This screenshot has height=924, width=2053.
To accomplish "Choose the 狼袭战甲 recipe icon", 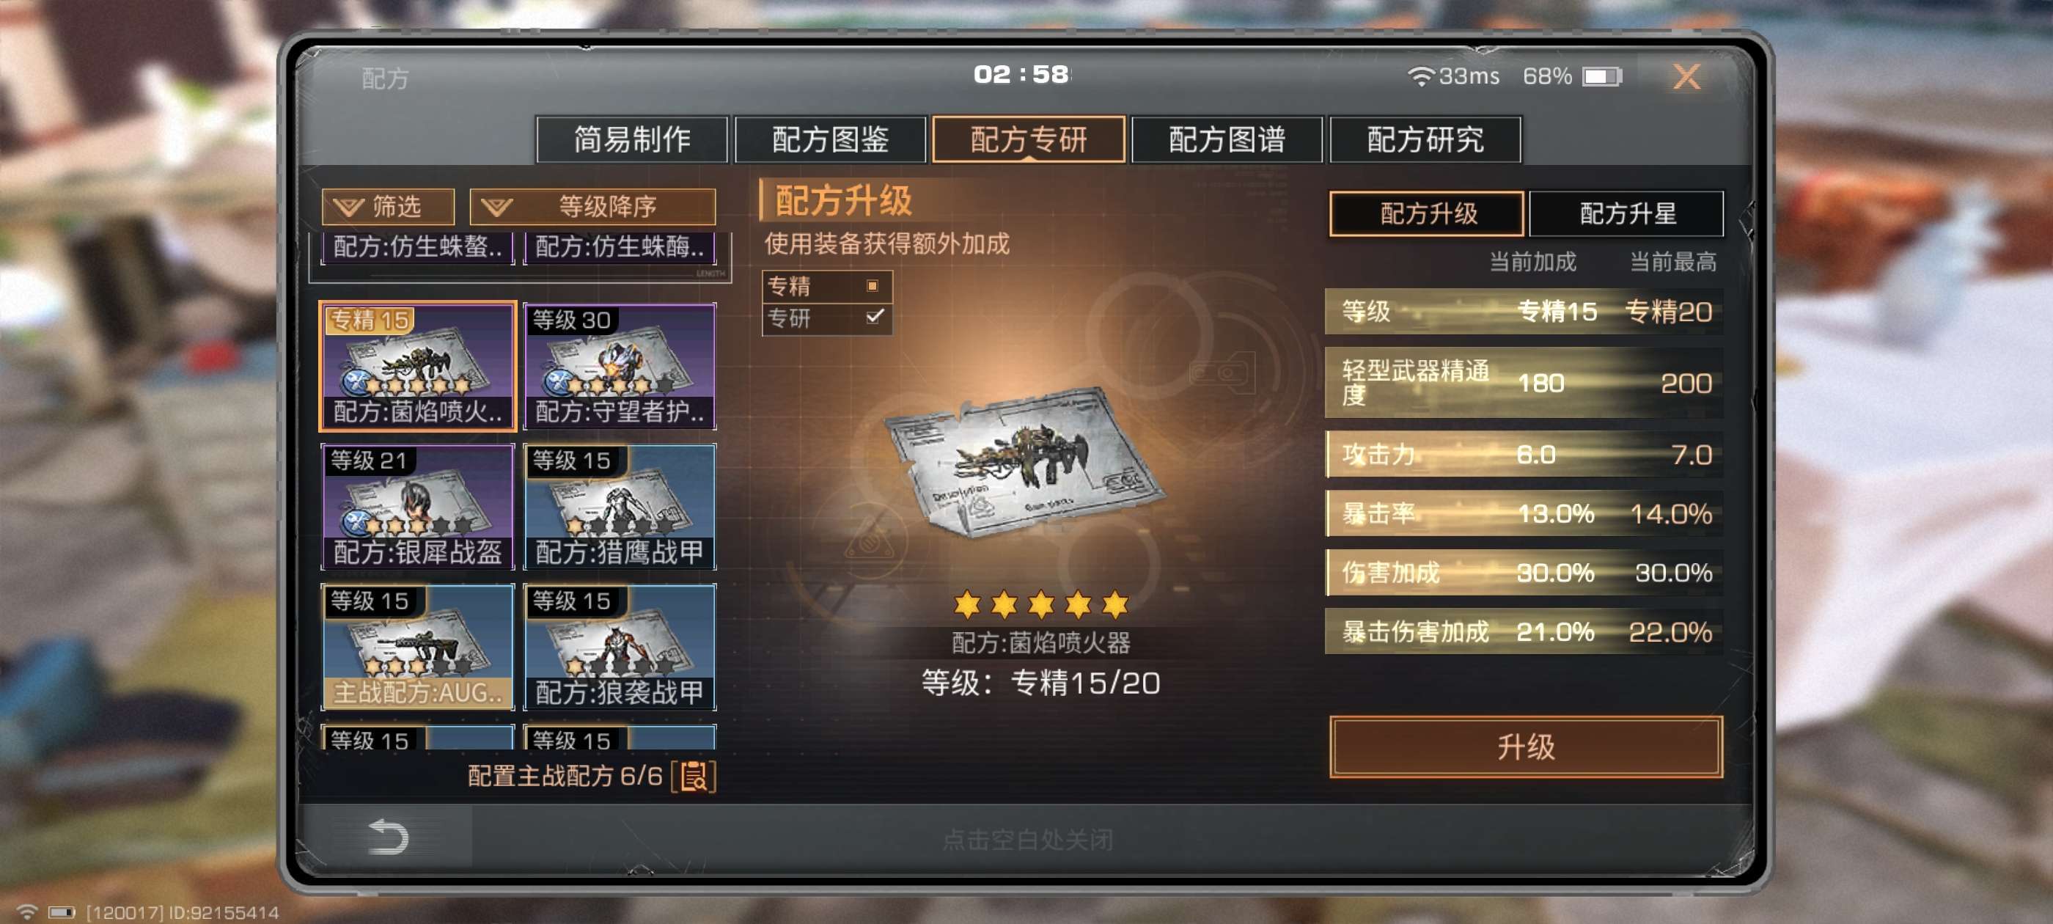I will click(x=620, y=647).
